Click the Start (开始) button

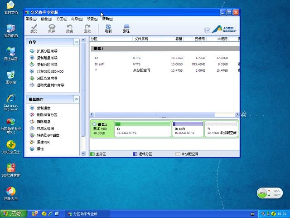pos(14,214)
